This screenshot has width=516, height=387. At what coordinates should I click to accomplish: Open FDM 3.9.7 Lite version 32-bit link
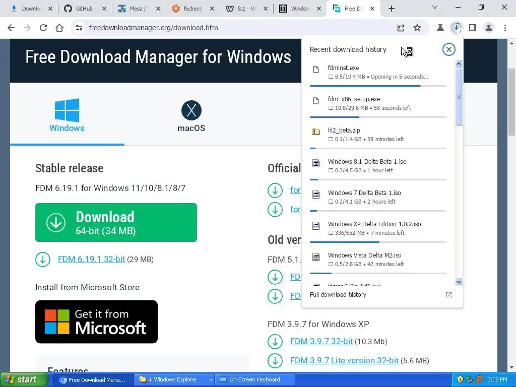tap(344, 361)
